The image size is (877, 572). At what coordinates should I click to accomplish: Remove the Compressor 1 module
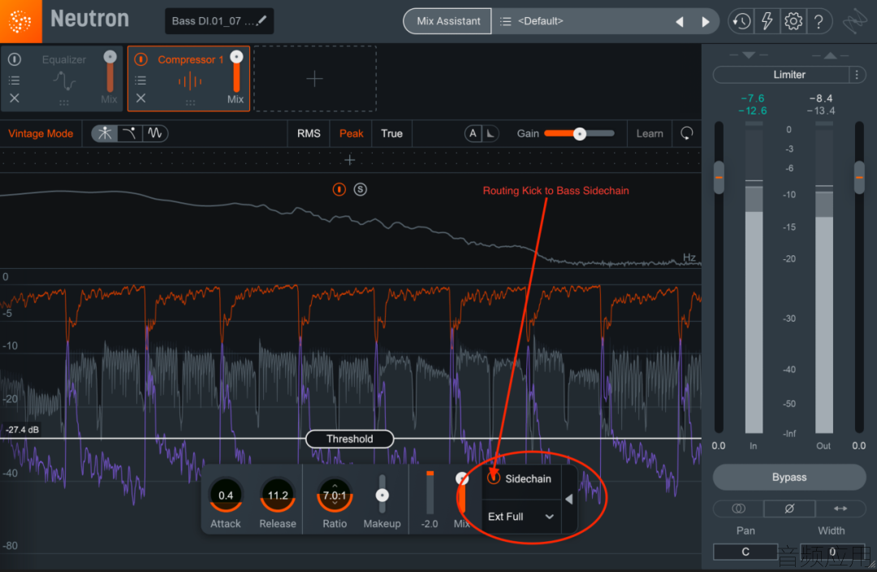click(x=141, y=98)
